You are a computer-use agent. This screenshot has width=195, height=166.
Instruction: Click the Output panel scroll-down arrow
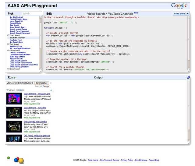pyautogui.click(x=189, y=141)
